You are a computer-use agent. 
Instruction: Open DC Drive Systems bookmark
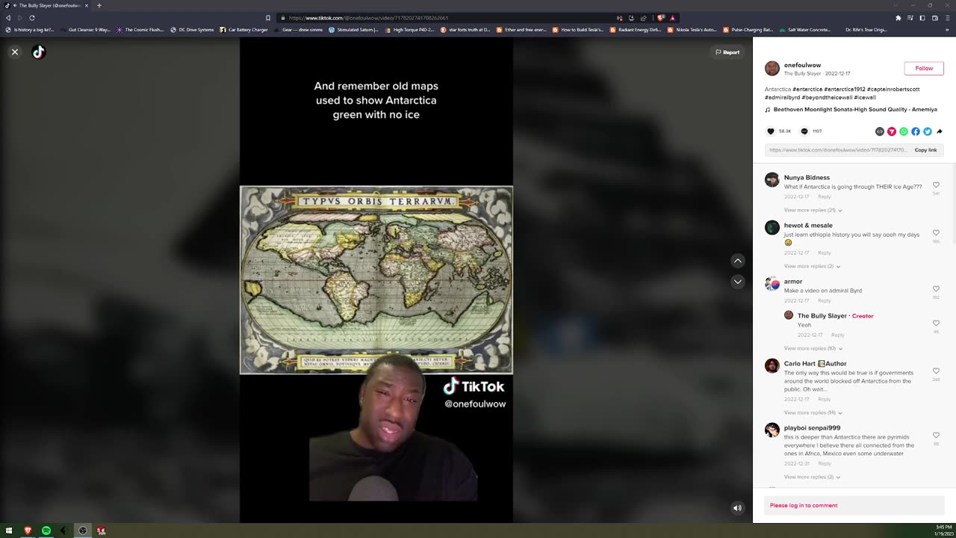point(192,30)
